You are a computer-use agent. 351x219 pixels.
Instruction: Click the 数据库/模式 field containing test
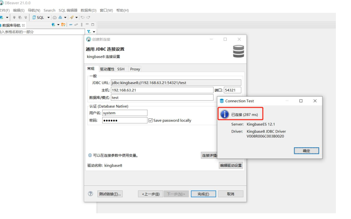pyautogui.click(x=162, y=97)
